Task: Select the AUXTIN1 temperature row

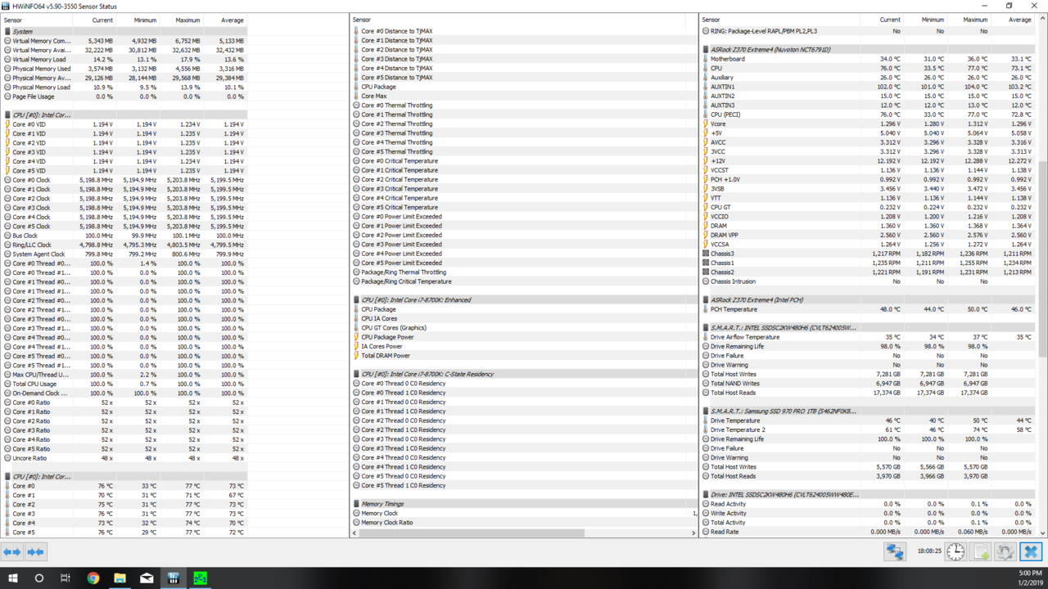Action: click(x=869, y=87)
